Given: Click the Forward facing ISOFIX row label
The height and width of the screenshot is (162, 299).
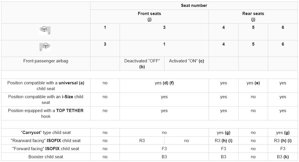Looking at the screenshot, I should (46, 149).
